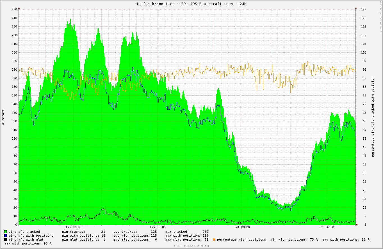
Task: Select the 'Sat 06:00' time axis label
Action: pos(326,227)
